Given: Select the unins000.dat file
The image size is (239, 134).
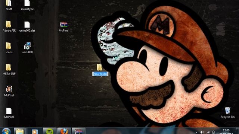Looking at the screenshot, I should tap(27, 26).
